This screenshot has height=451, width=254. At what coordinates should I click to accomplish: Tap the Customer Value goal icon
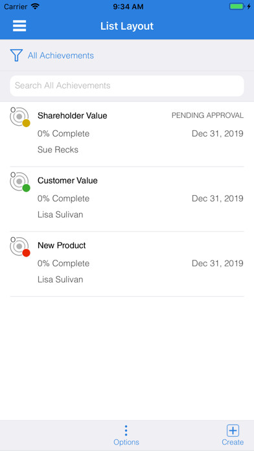point(19,182)
